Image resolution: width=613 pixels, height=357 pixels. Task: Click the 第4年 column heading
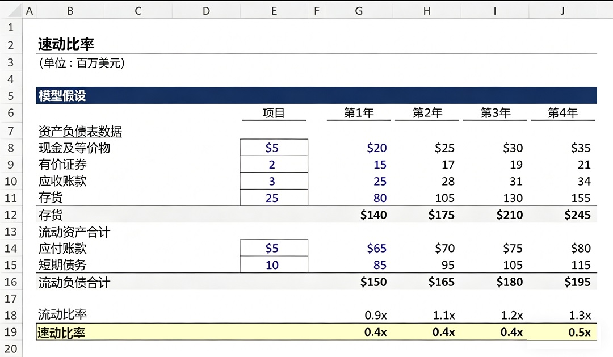pos(562,113)
